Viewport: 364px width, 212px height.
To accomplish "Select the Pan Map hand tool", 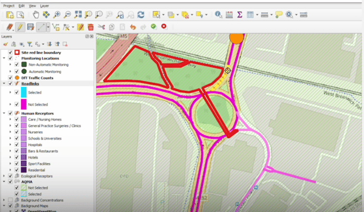I will click(36, 15).
